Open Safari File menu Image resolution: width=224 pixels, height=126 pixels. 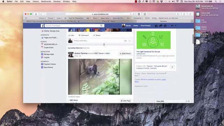(x=16, y=1)
